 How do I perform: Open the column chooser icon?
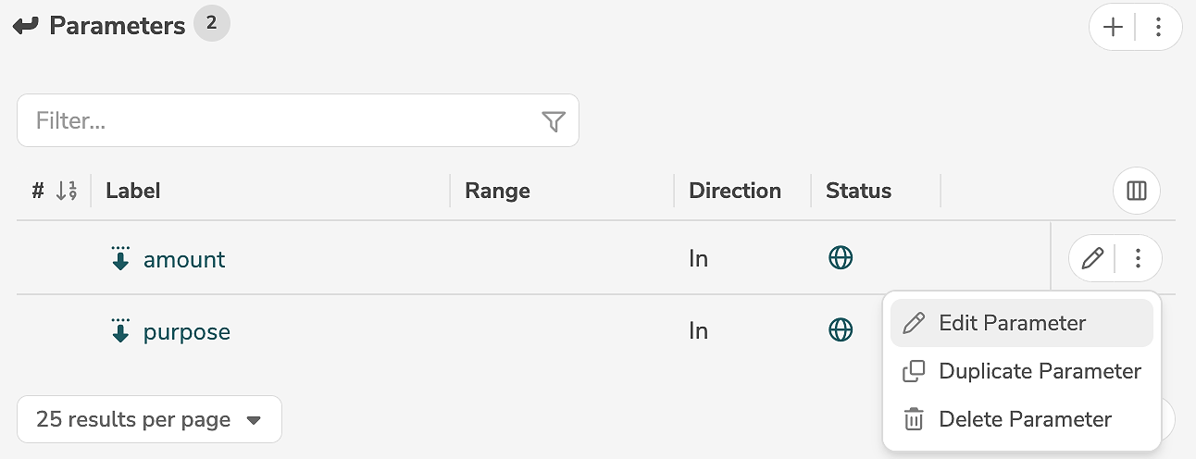[x=1136, y=192]
